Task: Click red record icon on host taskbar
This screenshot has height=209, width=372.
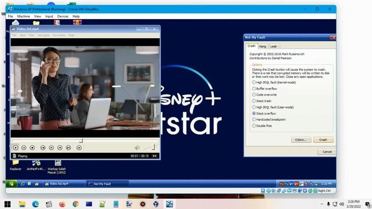Action: [x=142, y=204]
